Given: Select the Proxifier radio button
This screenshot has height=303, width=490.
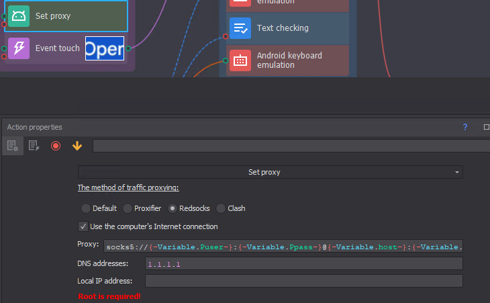Looking at the screenshot, I should coord(128,208).
